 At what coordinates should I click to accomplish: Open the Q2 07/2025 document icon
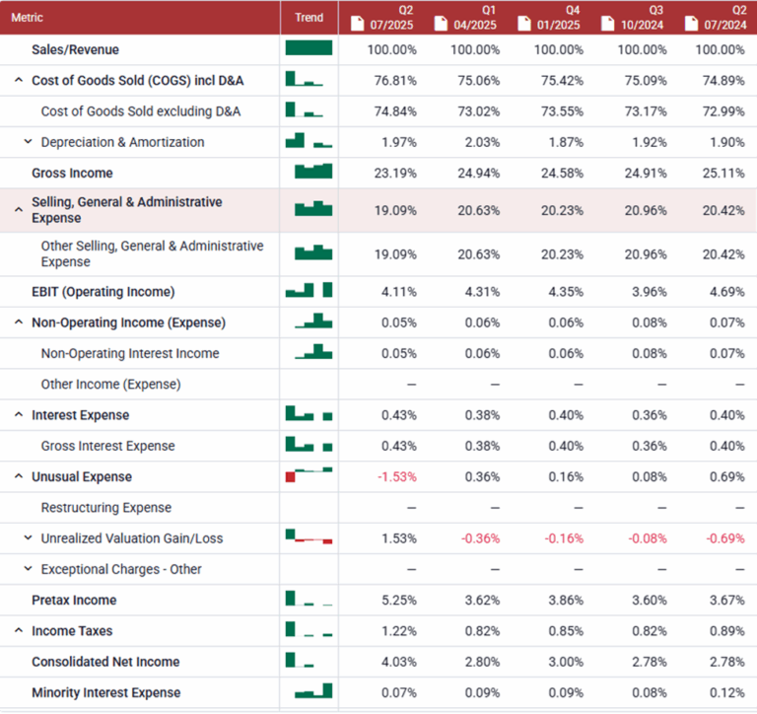358,23
